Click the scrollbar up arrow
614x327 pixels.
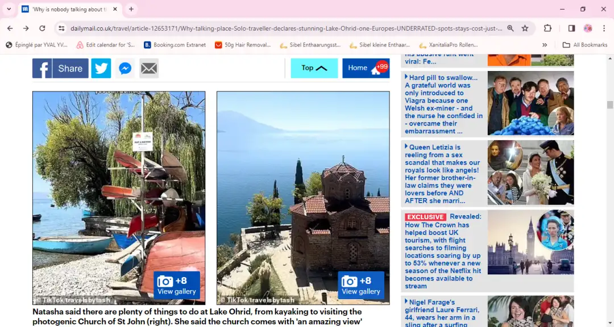609,58
